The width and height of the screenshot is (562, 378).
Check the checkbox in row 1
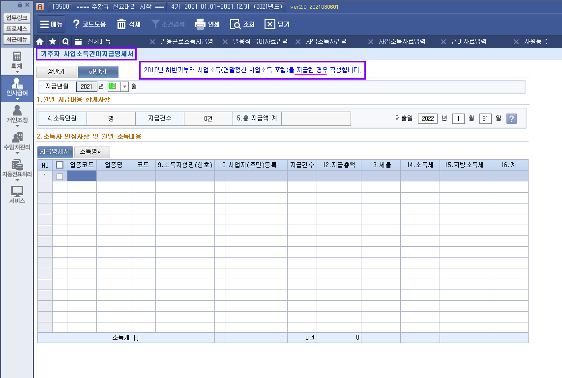click(59, 176)
